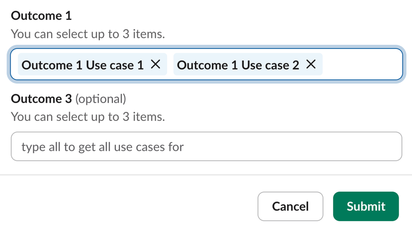This screenshot has width=412, height=229.
Task: Click the (optional) text beside Outcome 3
Action: point(100,99)
